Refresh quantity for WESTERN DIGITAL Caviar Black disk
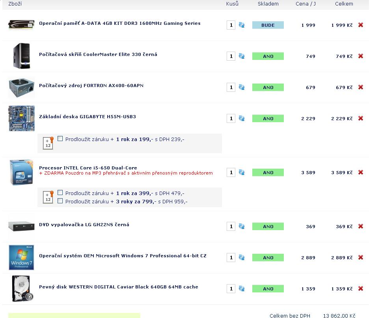 (x=242, y=289)
